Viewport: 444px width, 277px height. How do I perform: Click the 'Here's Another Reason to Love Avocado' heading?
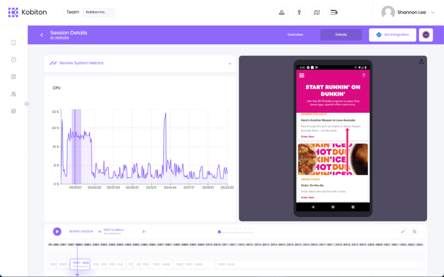click(328, 120)
